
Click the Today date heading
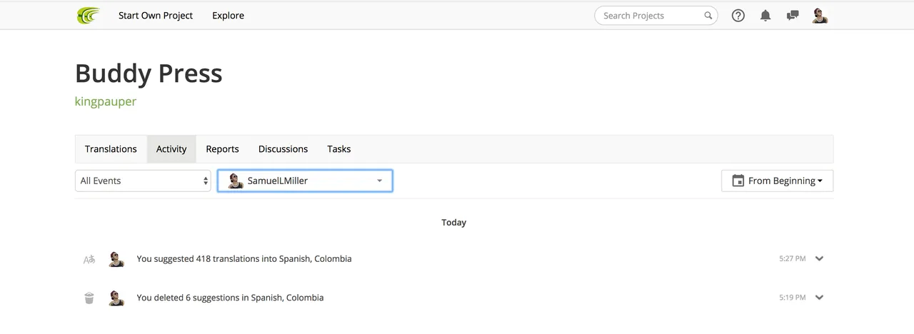pos(453,223)
